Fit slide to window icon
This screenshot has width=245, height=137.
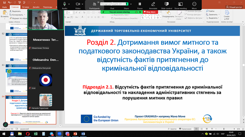point(243,129)
